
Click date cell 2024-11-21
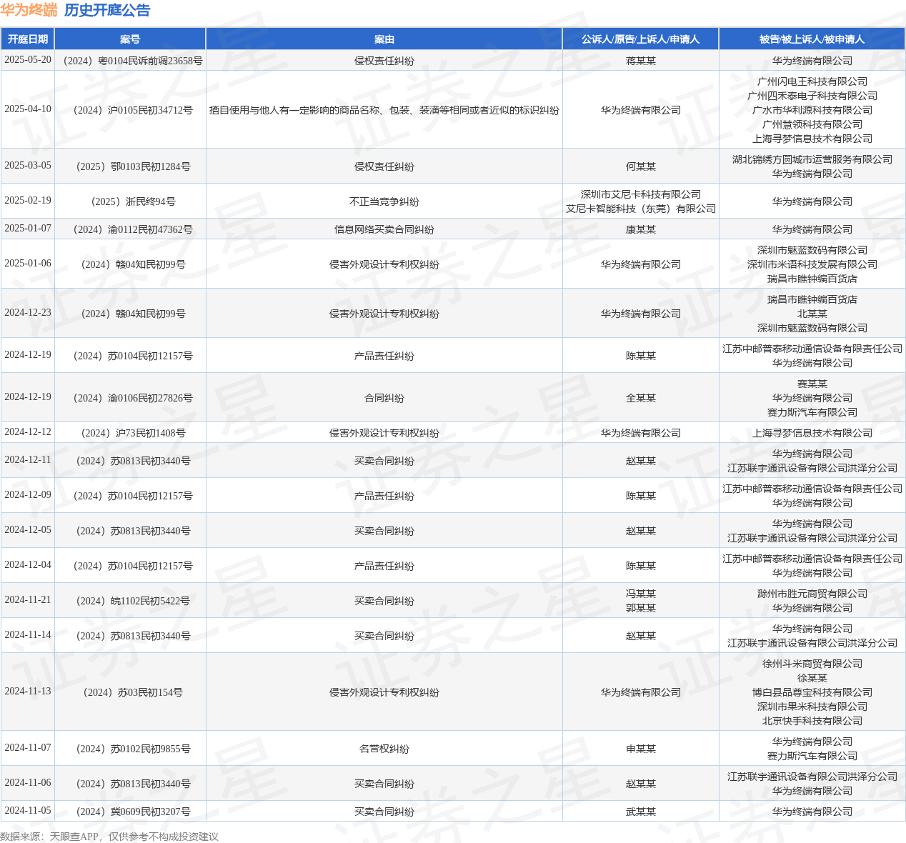(x=28, y=600)
